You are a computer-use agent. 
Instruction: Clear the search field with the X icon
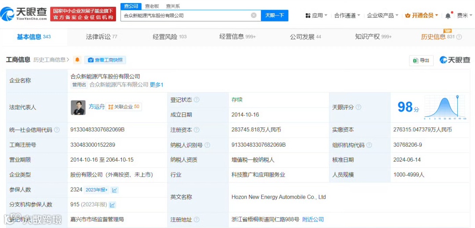point(254,15)
